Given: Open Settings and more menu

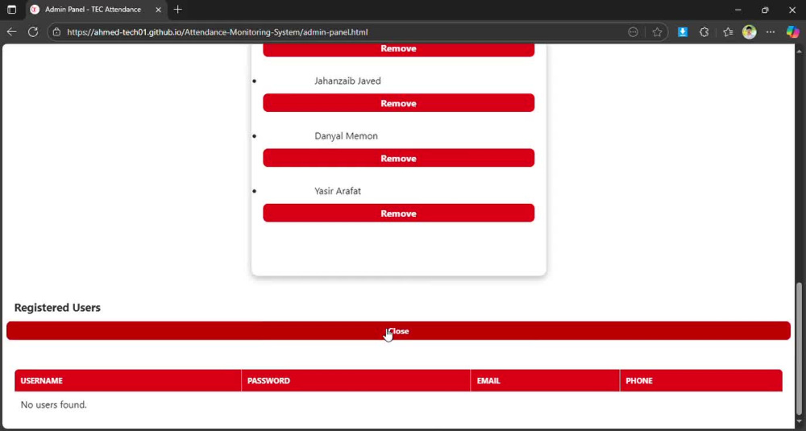Looking at the screenshot, I should pyautogui.click(x=771, y=32).
